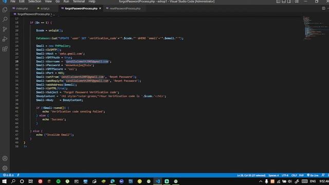The width and height of the screenshot is (329, 185).
Task: Click UTF-8 encoding in status bar
Action: point(285,175)
